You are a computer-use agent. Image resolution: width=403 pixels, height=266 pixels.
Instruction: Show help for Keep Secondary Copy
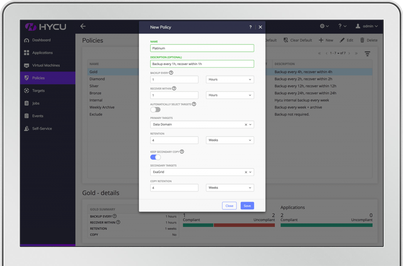(x=182, y=152)
